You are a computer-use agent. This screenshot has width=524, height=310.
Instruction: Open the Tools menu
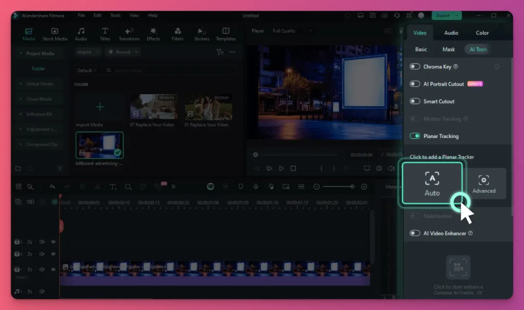click(x=115, y=15)
